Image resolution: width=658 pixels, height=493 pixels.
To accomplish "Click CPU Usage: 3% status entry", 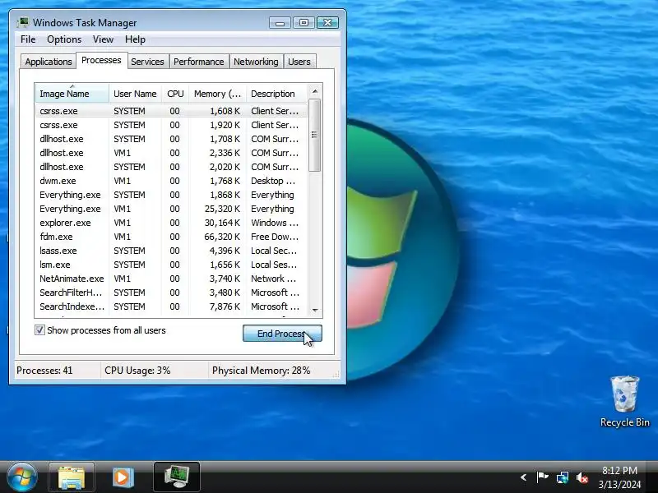I will pyautogui.click(x=137, y=371).
